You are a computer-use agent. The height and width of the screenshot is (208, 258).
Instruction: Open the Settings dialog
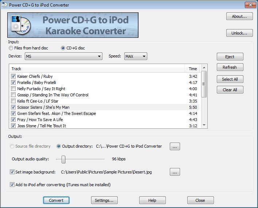pyautogui.click(x=104, y=200)
